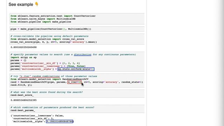The height and width of the screenshot is (126, 224).
Task: Click the n_iter=10 argument
Action: (x=75, y=82)
